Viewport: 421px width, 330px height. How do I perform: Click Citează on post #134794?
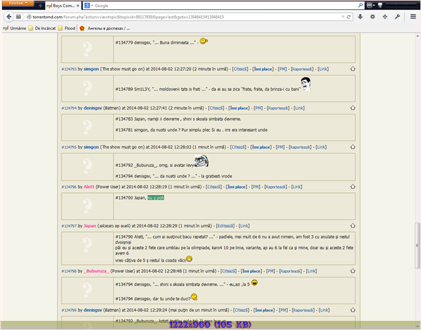pos(216,108)
